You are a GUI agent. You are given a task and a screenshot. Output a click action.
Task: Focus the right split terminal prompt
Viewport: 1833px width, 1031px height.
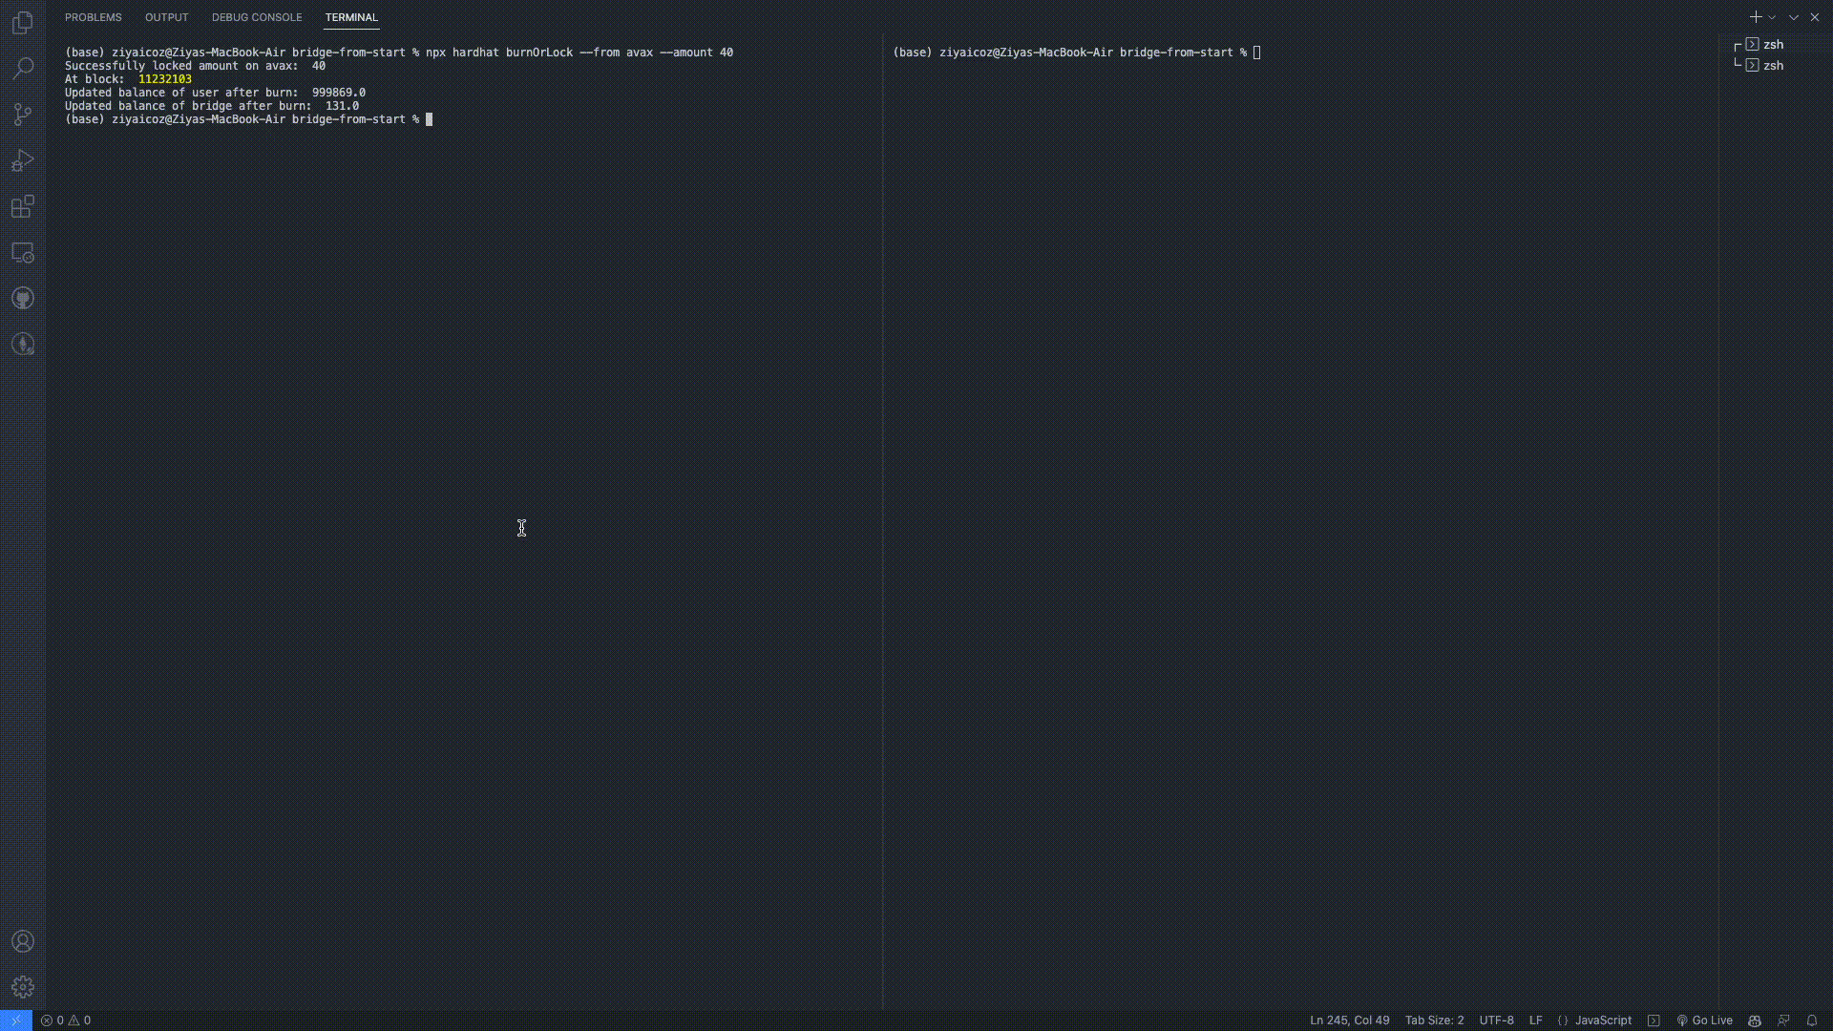(1256, 53)
